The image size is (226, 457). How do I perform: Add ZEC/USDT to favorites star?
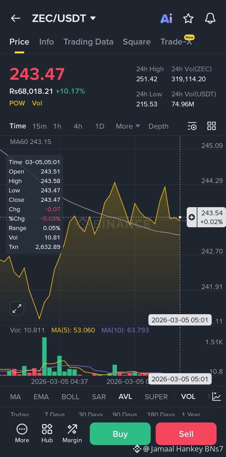coord(188,19)
